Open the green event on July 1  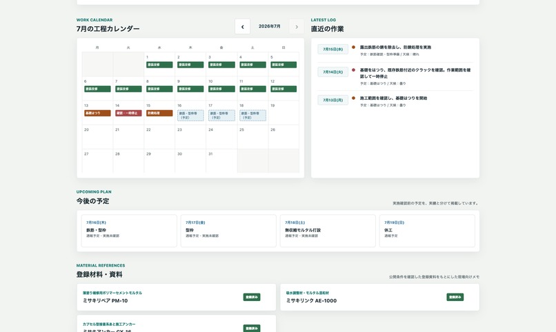(x=159, y=65)
